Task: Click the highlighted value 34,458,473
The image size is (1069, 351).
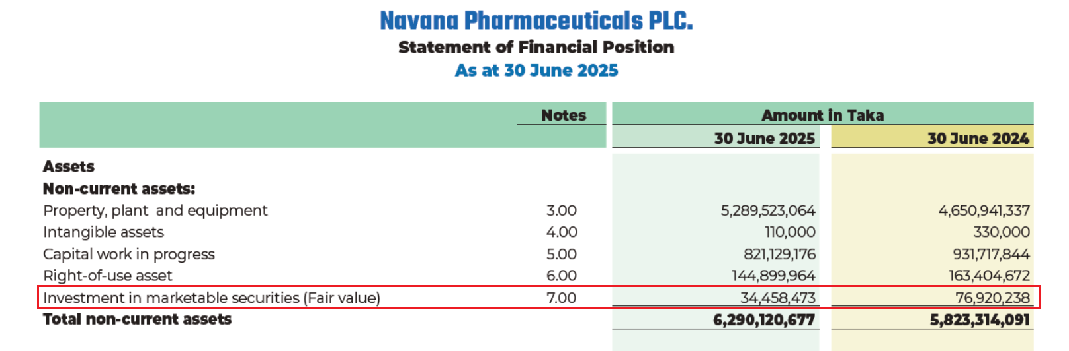Action: [777, 298]
